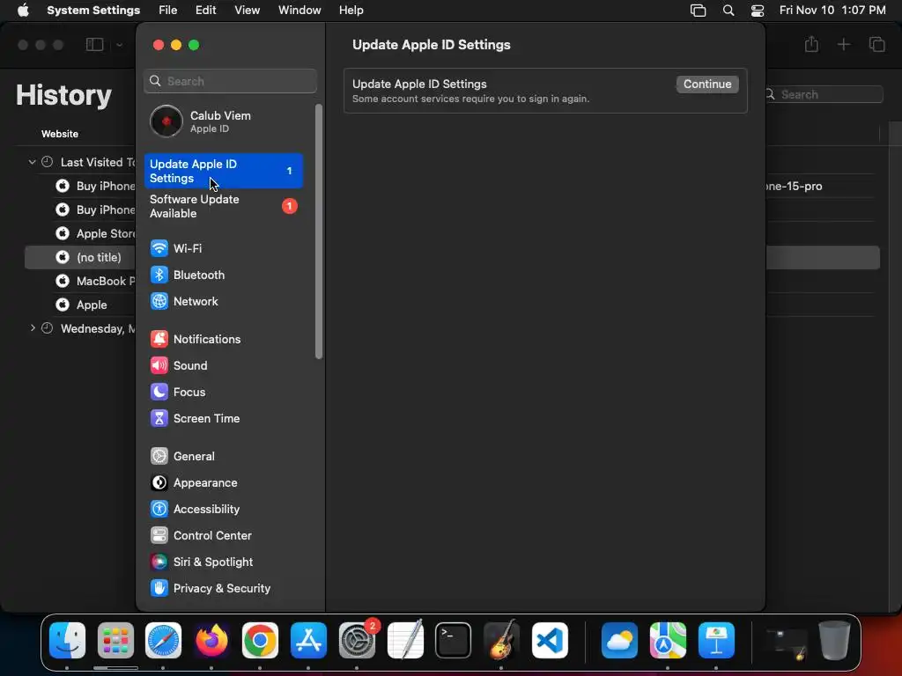Open the Trash in the Dock
This screenshot has height=676, width=902.
[835, 641]
